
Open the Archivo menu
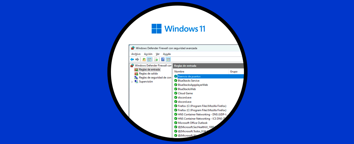point(136,54)
